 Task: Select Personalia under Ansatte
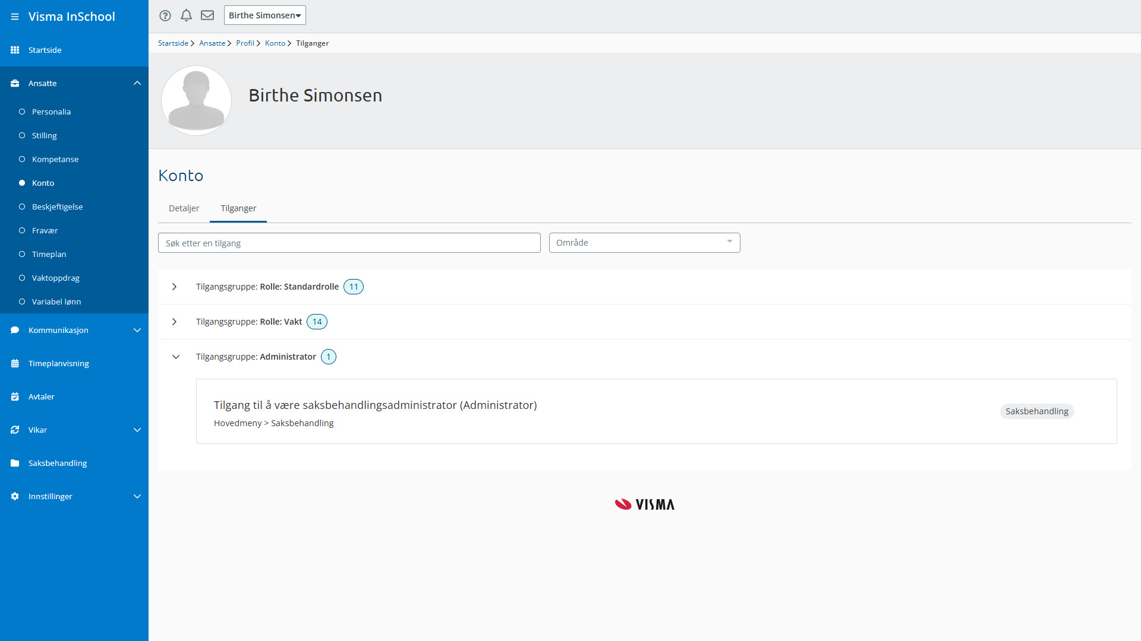pos(51,112)
